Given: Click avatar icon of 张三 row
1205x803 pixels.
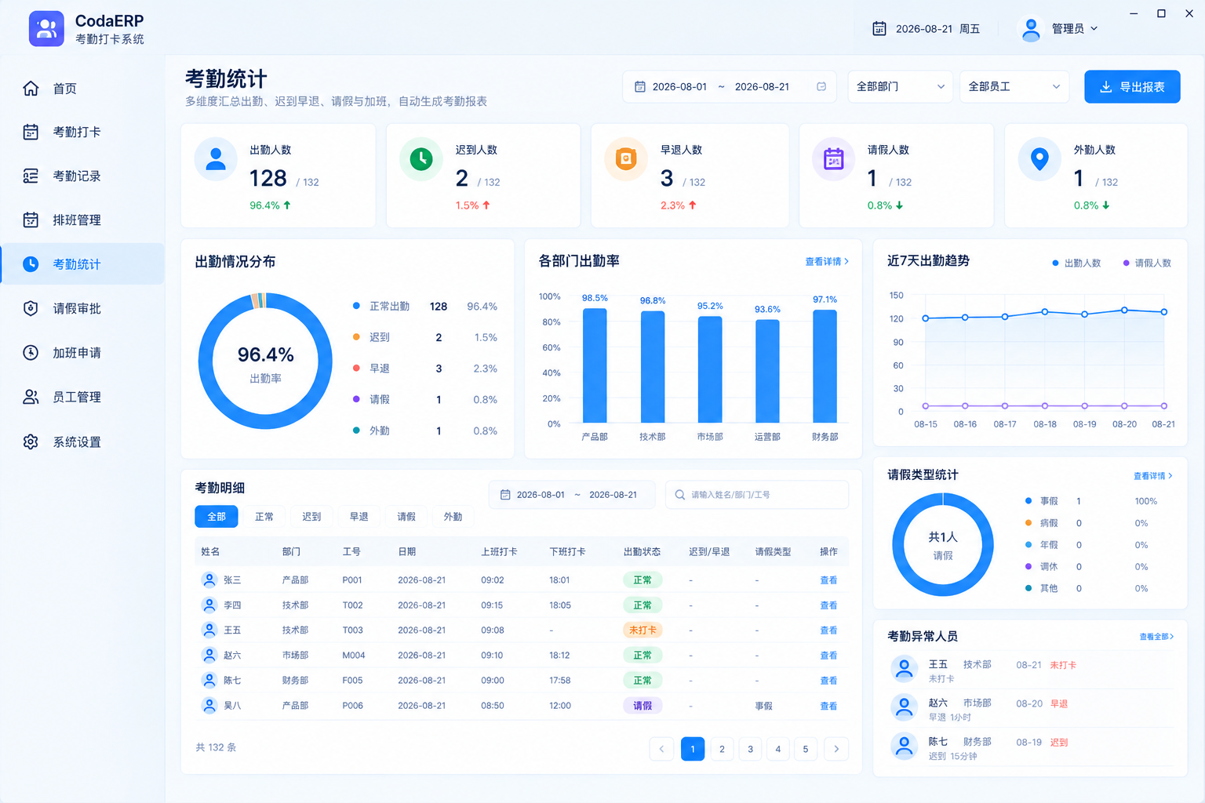Looking at the screenshot, I should [x=209, y=580].
